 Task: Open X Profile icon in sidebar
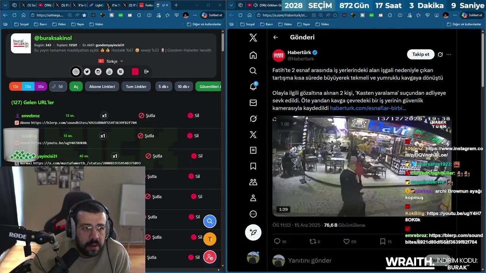[x=253, y=198]
